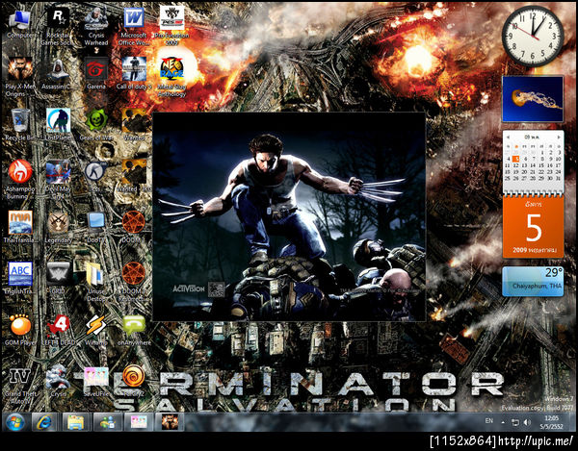The width and height of the screenshot is (578, 451).
Task: Click the analog clock gadget
Action: (533, 36)
